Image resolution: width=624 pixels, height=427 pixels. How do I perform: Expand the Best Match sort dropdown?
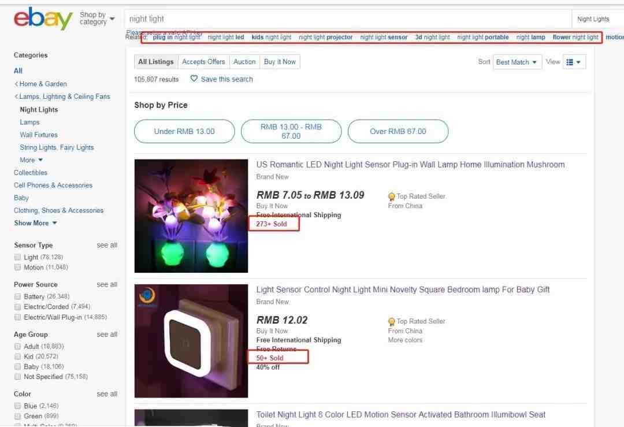[x=517, y=62]
